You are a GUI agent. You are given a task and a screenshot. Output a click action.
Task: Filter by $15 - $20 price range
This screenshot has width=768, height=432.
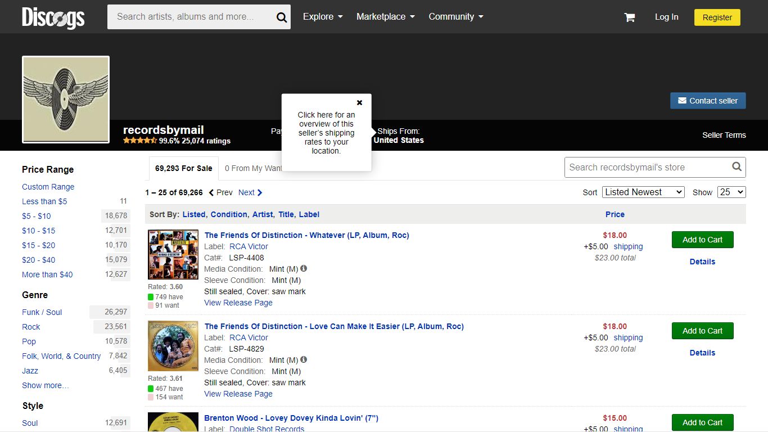click(39, 245)
